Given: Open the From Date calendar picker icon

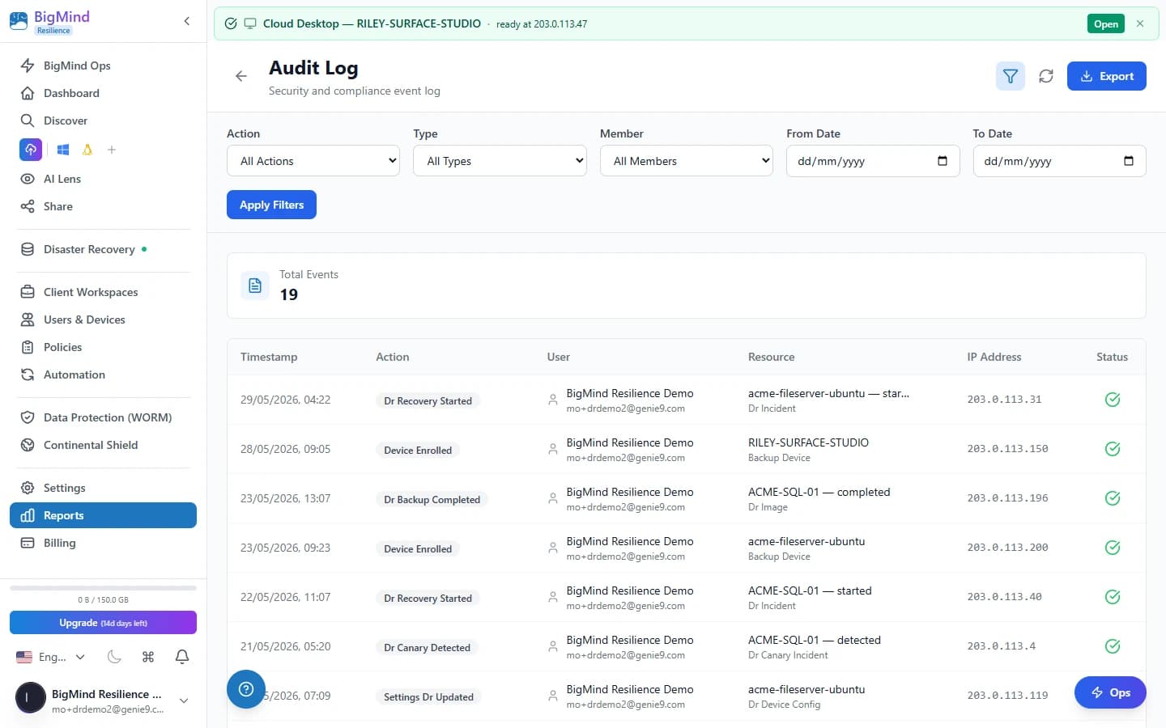Looking at the screenshot, I should [x=943, y=161].
